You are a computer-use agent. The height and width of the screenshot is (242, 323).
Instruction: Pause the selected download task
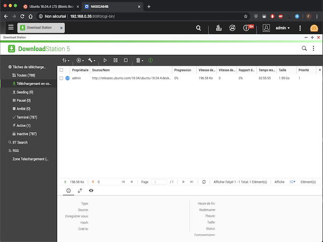(116, 60)
